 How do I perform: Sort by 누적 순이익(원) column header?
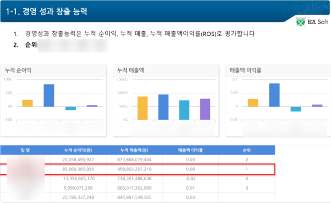78,150
